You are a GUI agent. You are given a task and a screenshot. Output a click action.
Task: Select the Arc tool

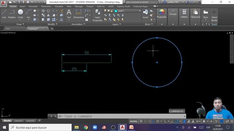point(29,14)
